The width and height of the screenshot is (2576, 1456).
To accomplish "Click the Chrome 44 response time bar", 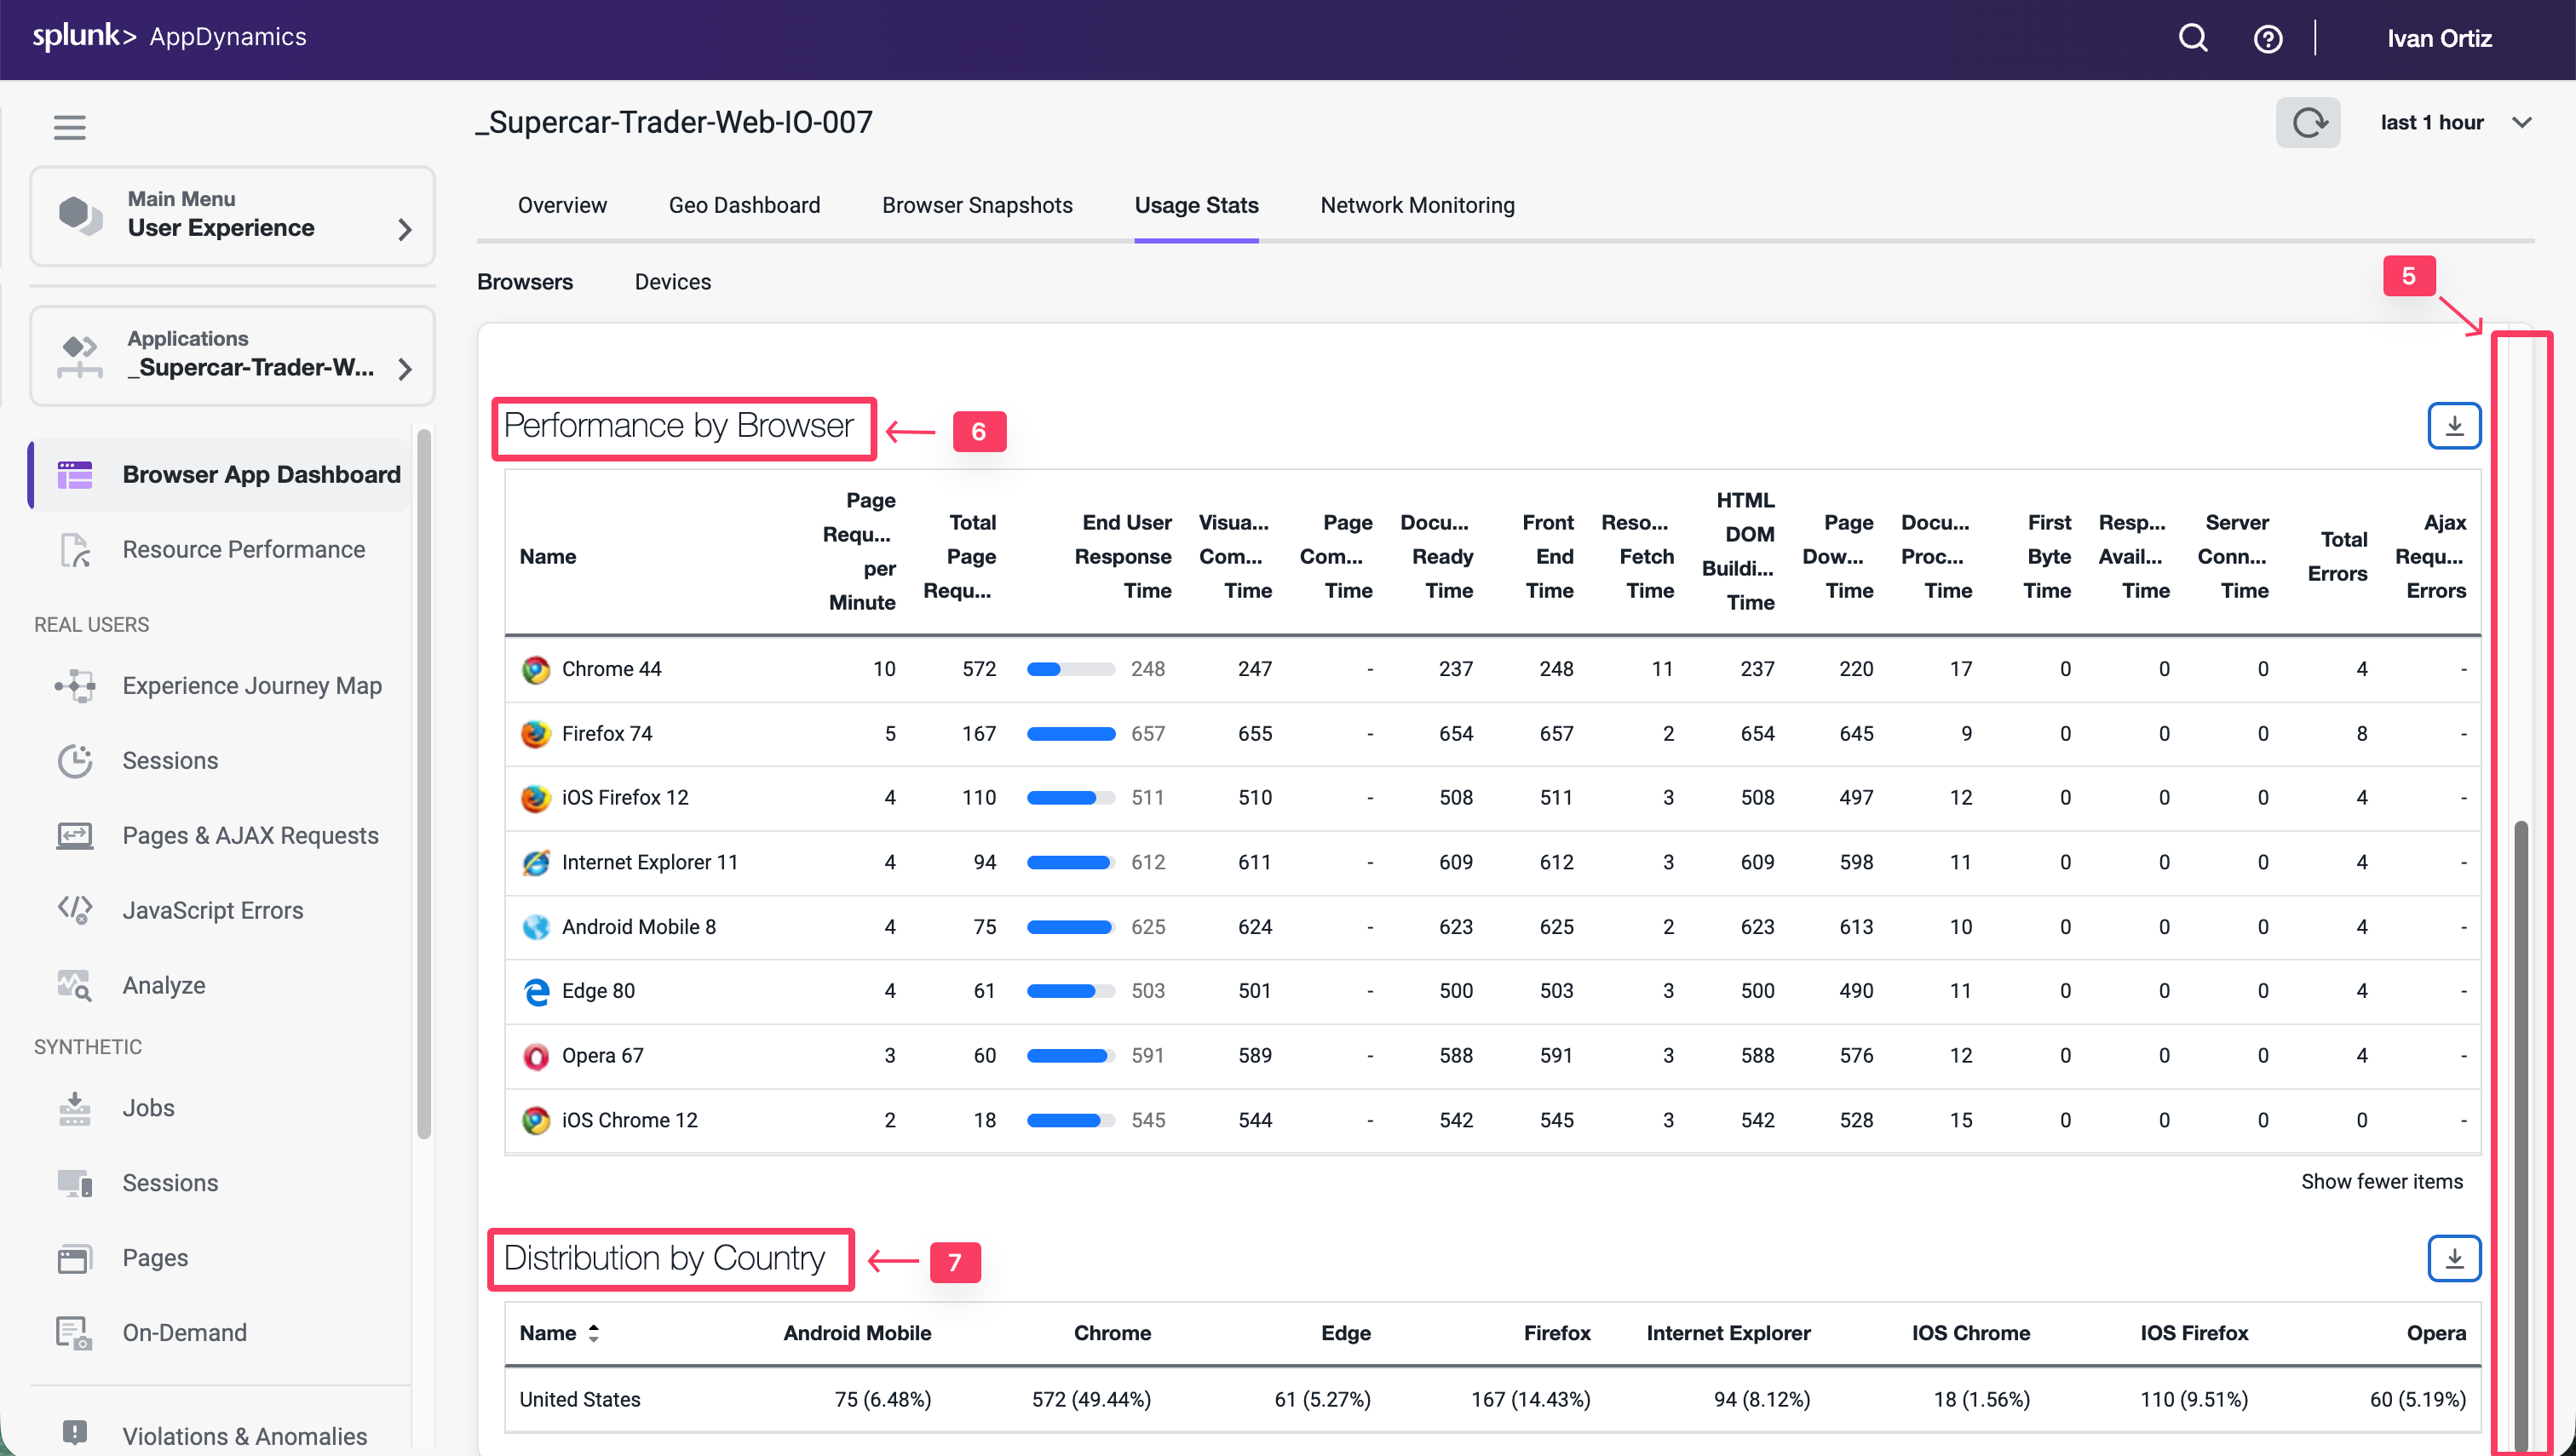I will coord(1071,669).
